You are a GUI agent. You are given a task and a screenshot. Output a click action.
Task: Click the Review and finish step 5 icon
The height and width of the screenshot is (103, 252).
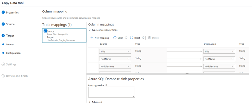3,76
